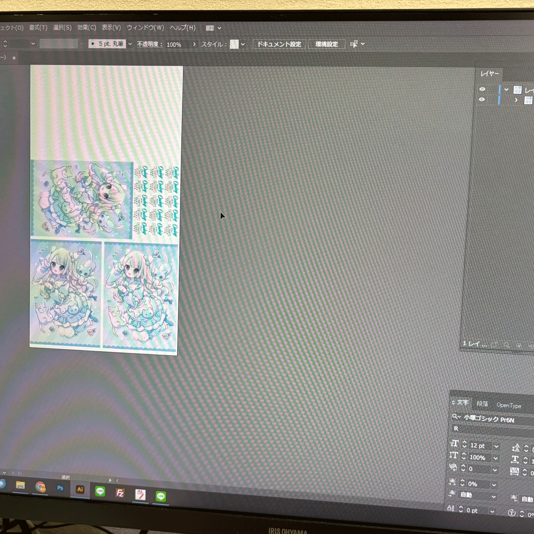Click the ドキュメント設定 button

(x=279, y=44)
